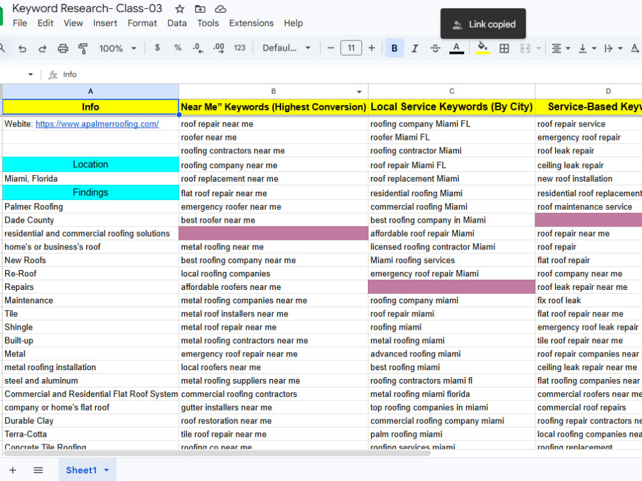Toggle bold formatting
This screenshot has width=642, height=481.
(394, 48)
